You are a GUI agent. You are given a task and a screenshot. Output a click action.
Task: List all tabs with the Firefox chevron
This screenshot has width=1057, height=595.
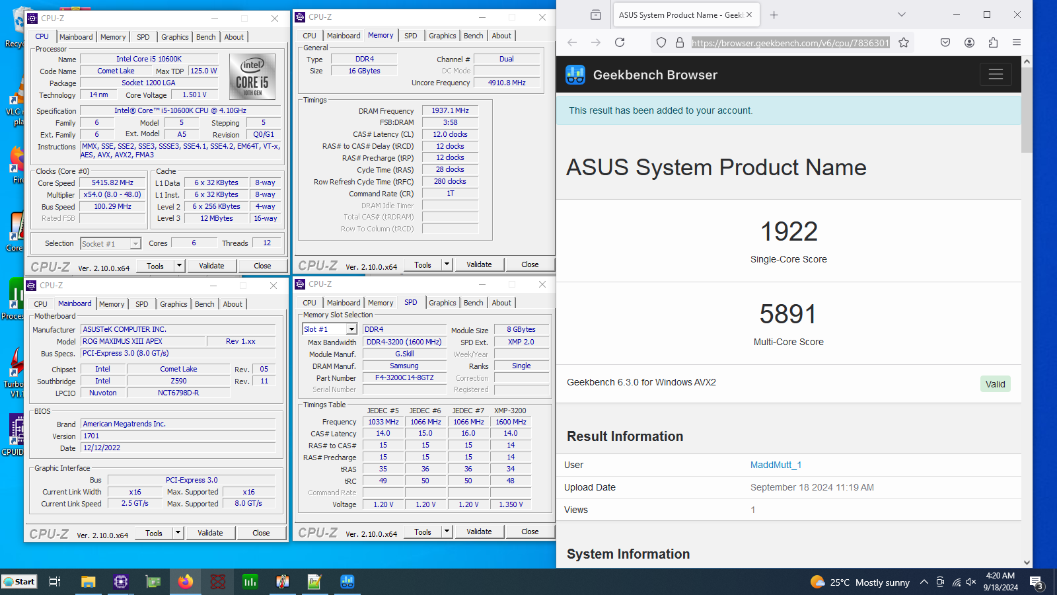coord(902,15)
